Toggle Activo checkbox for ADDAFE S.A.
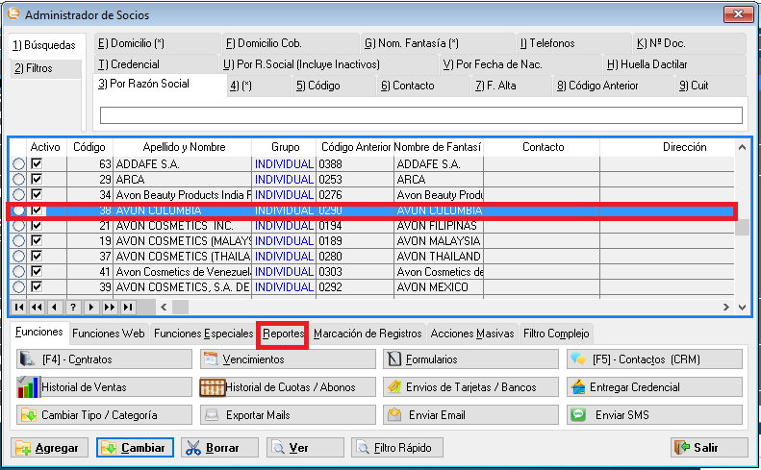The width and height of the screenshot is (761, 470). coord(37,164)
